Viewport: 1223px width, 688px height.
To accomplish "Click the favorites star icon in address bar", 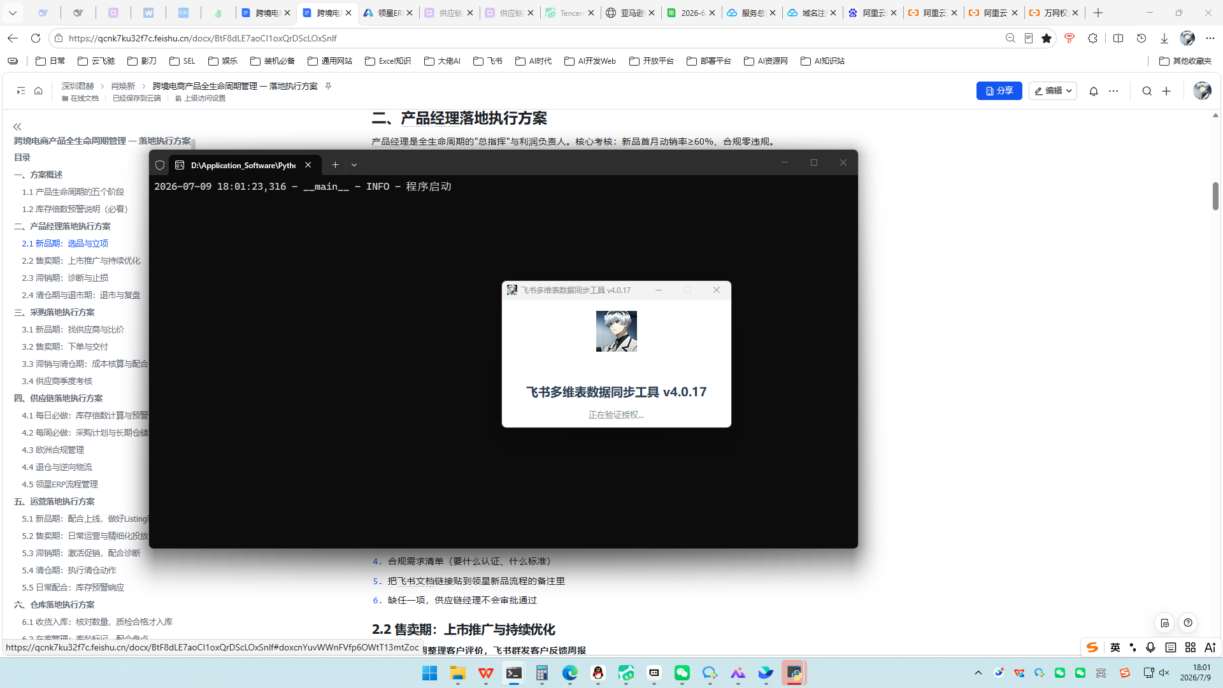I will coord(1047,38).
